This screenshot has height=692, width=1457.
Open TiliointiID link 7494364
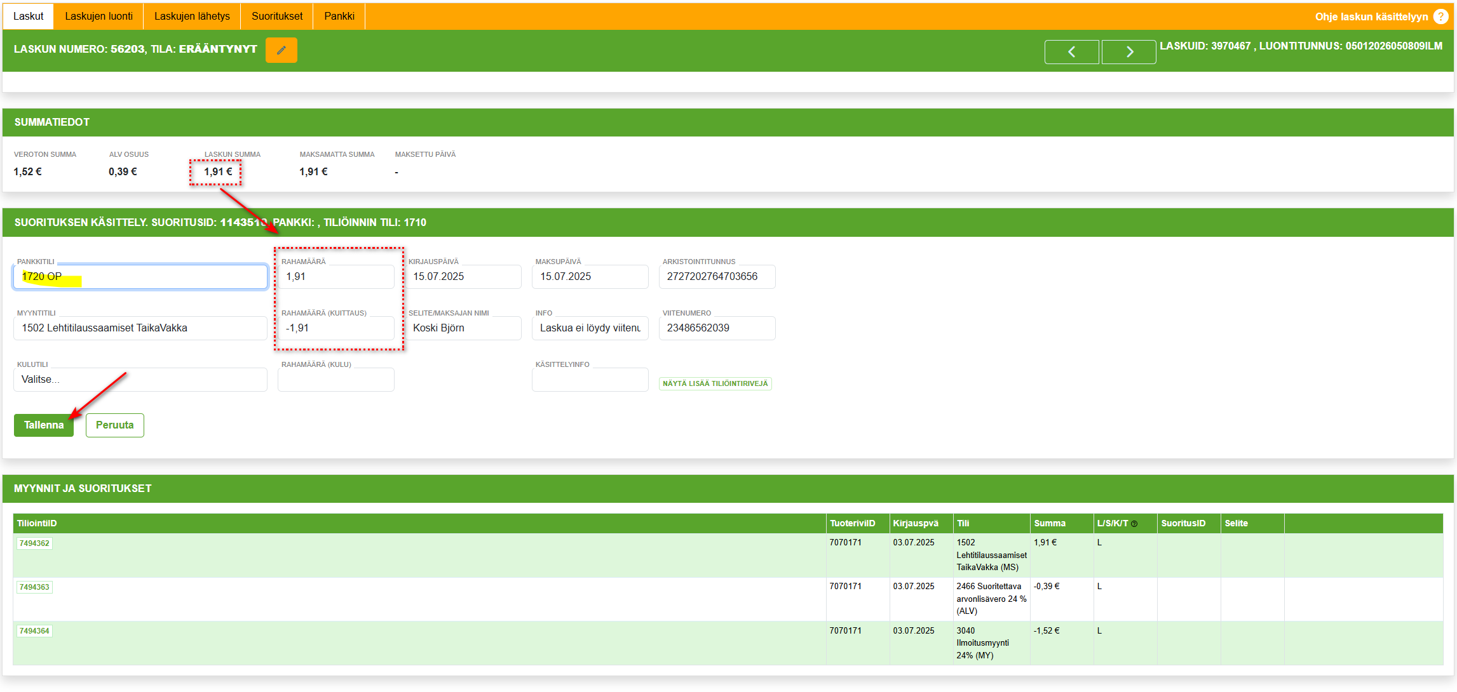(x=34, y=631)
